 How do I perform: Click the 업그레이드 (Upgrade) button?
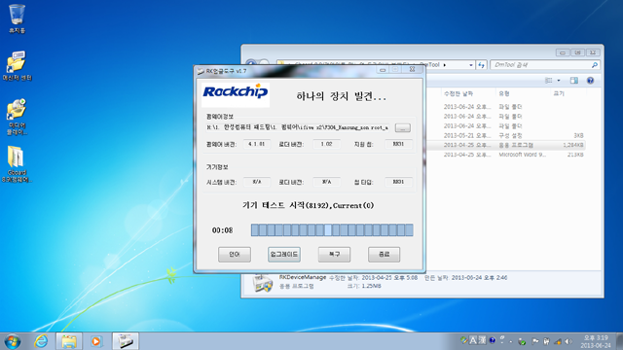pyautogui.click(x=284, y=255)
